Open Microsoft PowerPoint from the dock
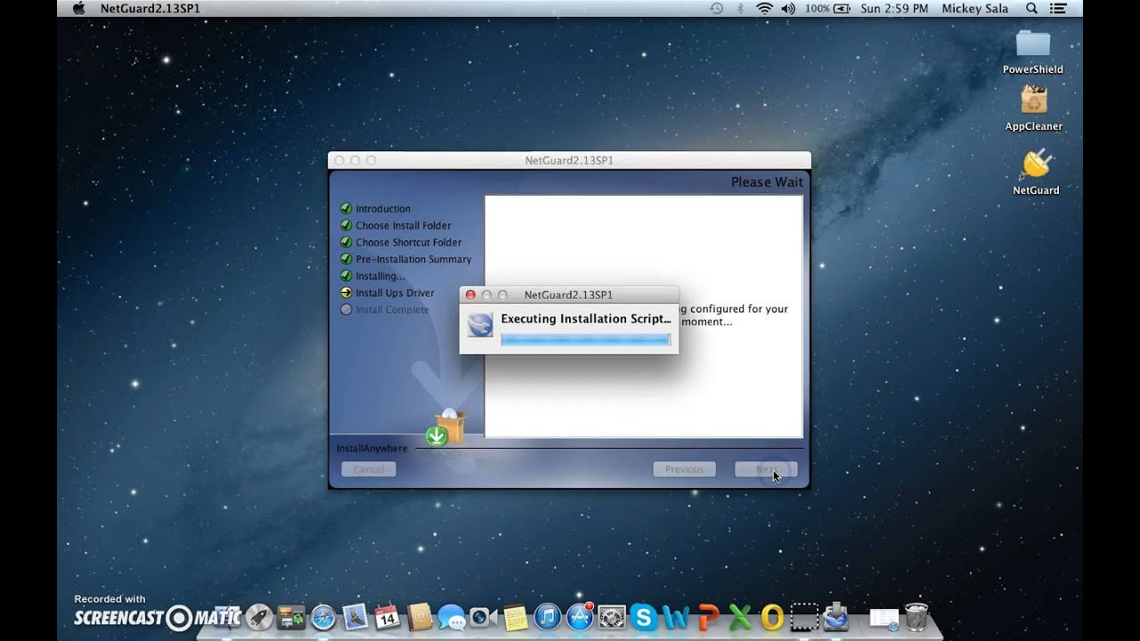 710,617
